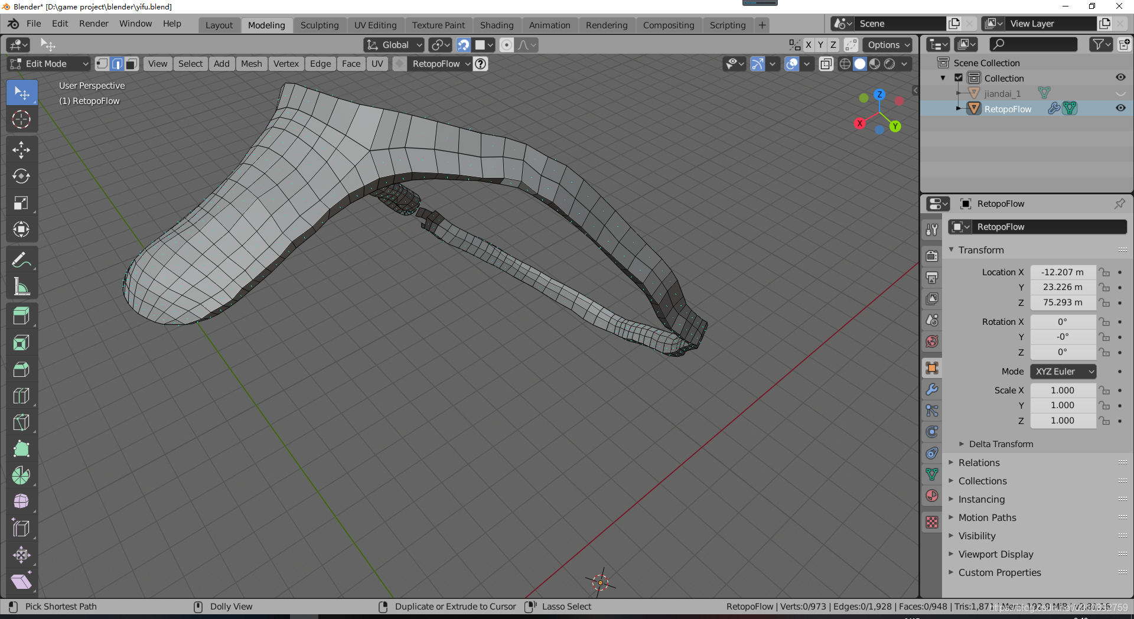Select the Bevel tool
This screenshot has height=619, width=1134.
[21, 370]
